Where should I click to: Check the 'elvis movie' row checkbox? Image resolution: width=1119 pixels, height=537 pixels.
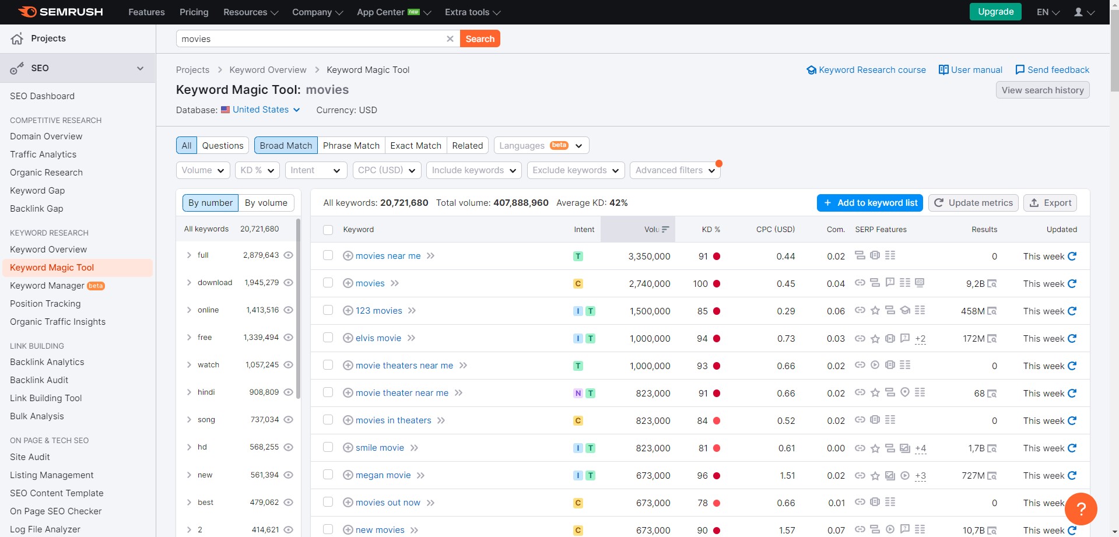pyautogui.click(x=328, y=338)
